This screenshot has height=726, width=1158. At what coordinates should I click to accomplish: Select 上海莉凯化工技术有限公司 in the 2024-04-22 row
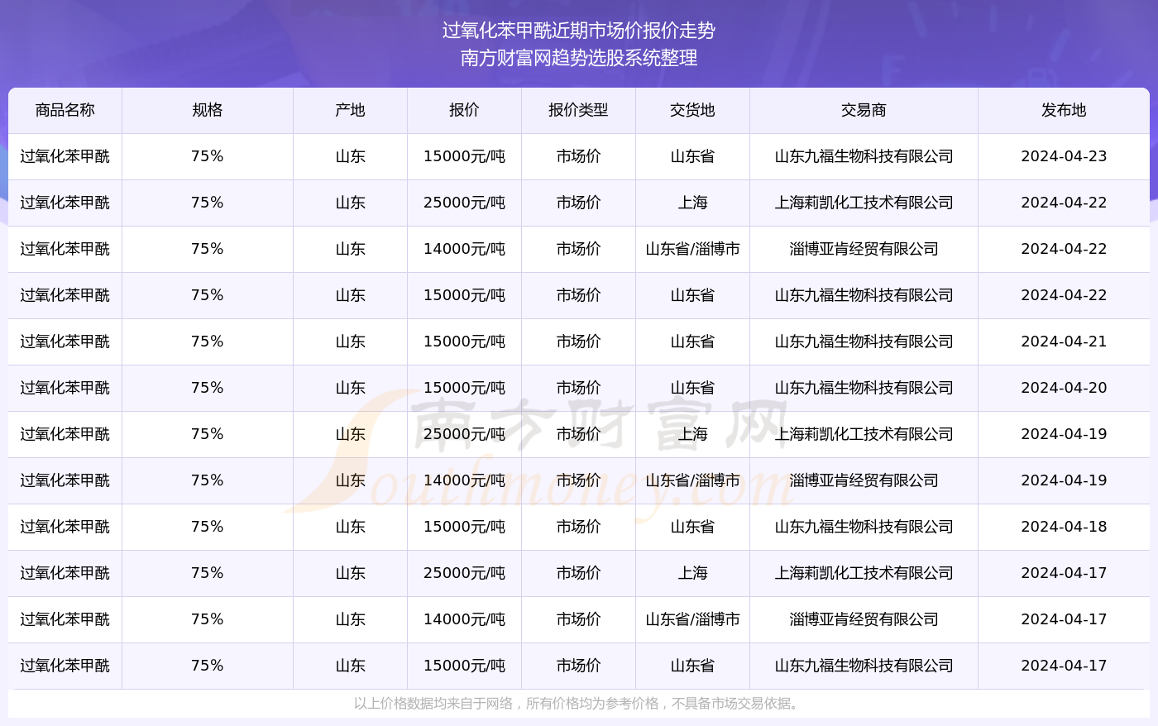click(864, 203)
